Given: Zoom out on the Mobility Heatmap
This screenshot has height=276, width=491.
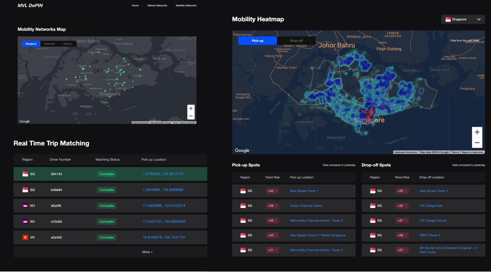Looking at the screenshot, I should (x=477, y=143).
